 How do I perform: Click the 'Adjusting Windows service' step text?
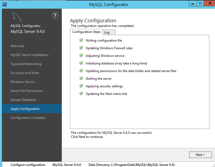click(x=105, y=56)
